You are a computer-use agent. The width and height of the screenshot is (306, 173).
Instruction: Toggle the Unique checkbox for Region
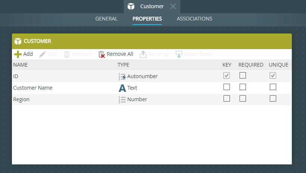(273, 99)
